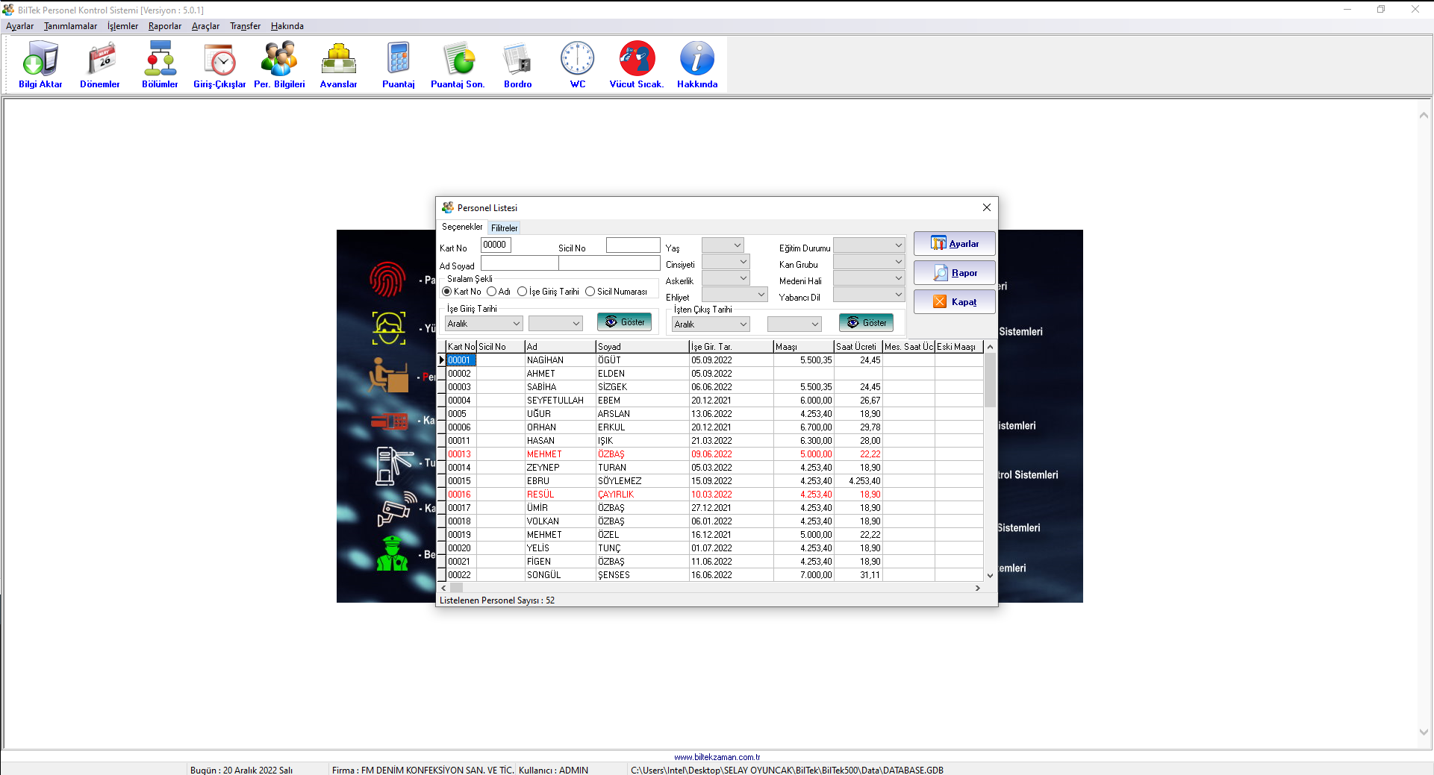This screenshot has width=1434, height=775.
Task: Click the fingerprint icon in the background panel
Action: pyautogui.click(x=387, y=280)
